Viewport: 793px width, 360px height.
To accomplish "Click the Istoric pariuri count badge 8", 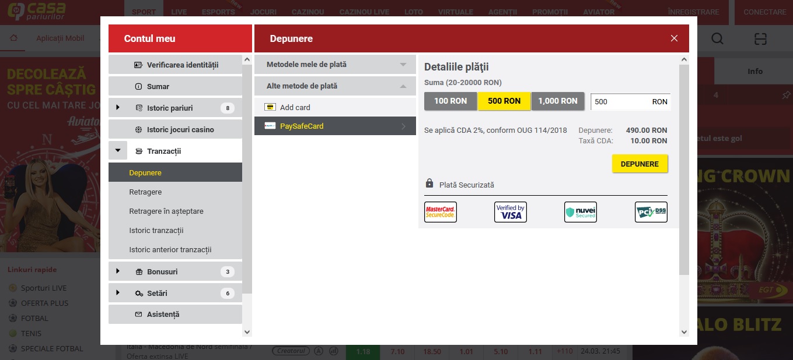I will [228, 108].
